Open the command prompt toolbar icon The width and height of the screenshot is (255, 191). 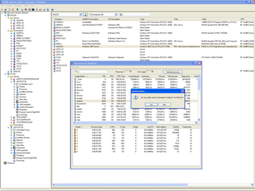33,10
